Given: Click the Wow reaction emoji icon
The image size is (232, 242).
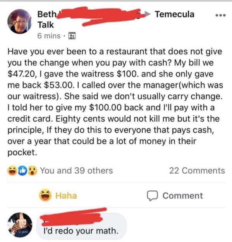Looking at the screenshot, I should tap(33, 171).
